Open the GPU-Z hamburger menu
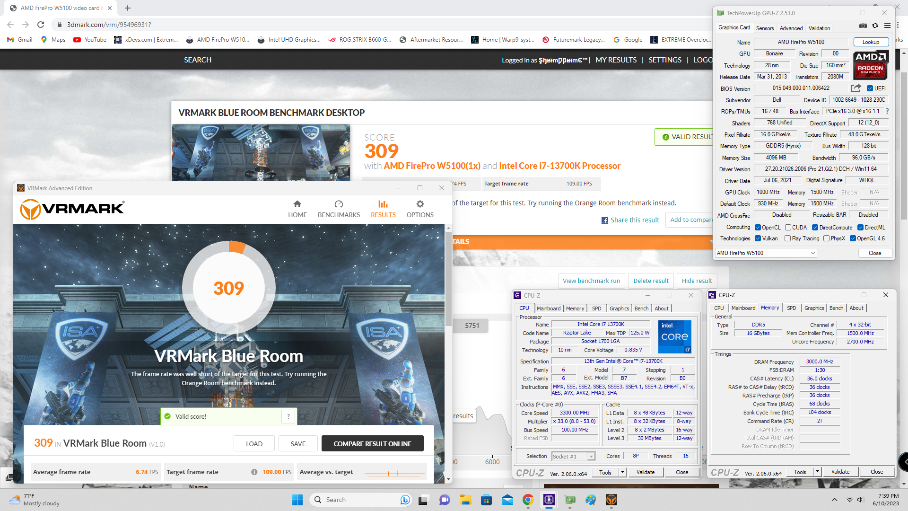 click(887, 26)
